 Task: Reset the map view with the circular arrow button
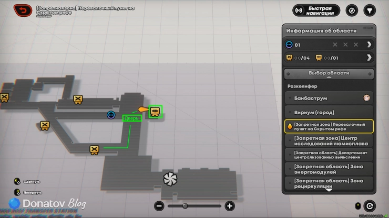(x=370, y=206)
